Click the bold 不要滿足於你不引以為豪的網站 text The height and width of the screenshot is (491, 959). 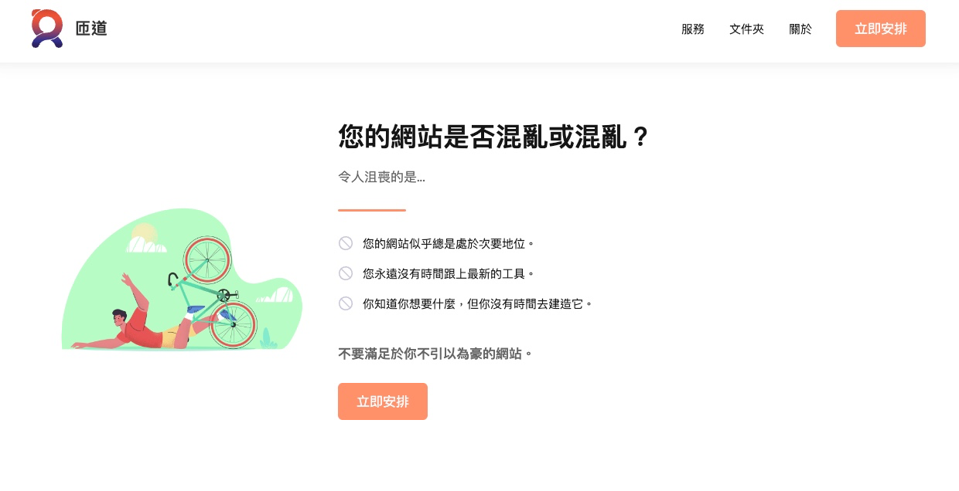(435, 354)
